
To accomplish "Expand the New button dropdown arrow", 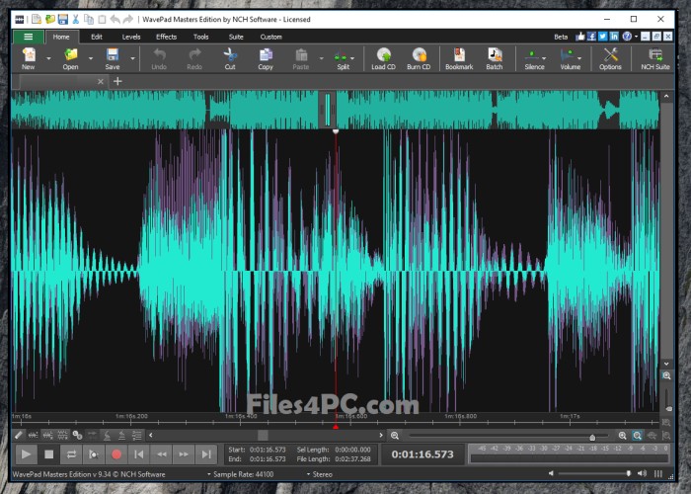I will [48, 58].
